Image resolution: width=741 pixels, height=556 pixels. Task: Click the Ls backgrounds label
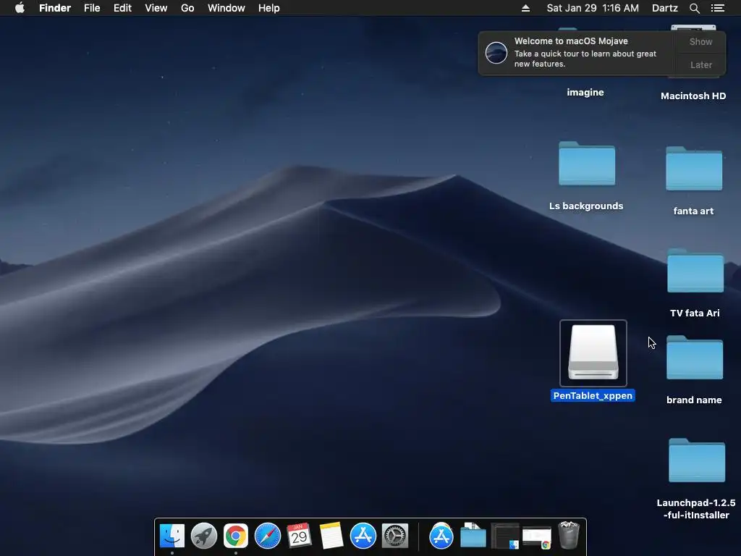[x=586, y=206]
